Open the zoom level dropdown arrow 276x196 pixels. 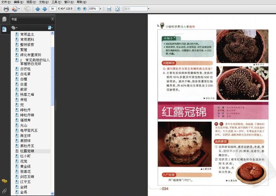tap(100, 9)
